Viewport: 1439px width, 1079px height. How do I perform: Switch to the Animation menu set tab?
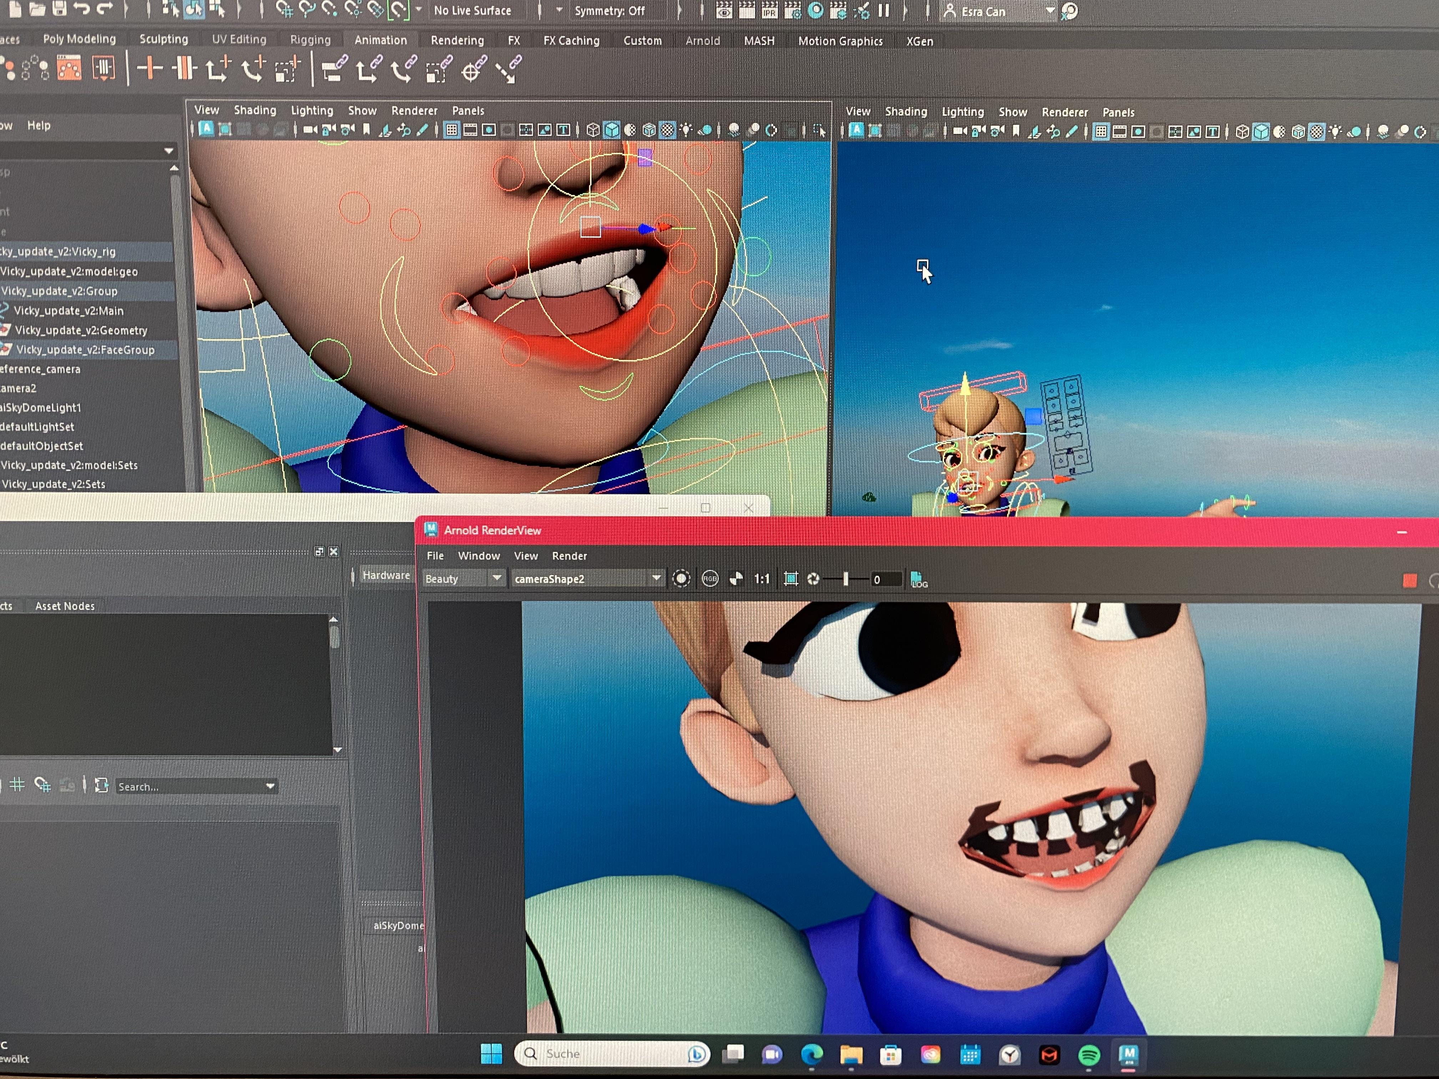tap(380, 40)
